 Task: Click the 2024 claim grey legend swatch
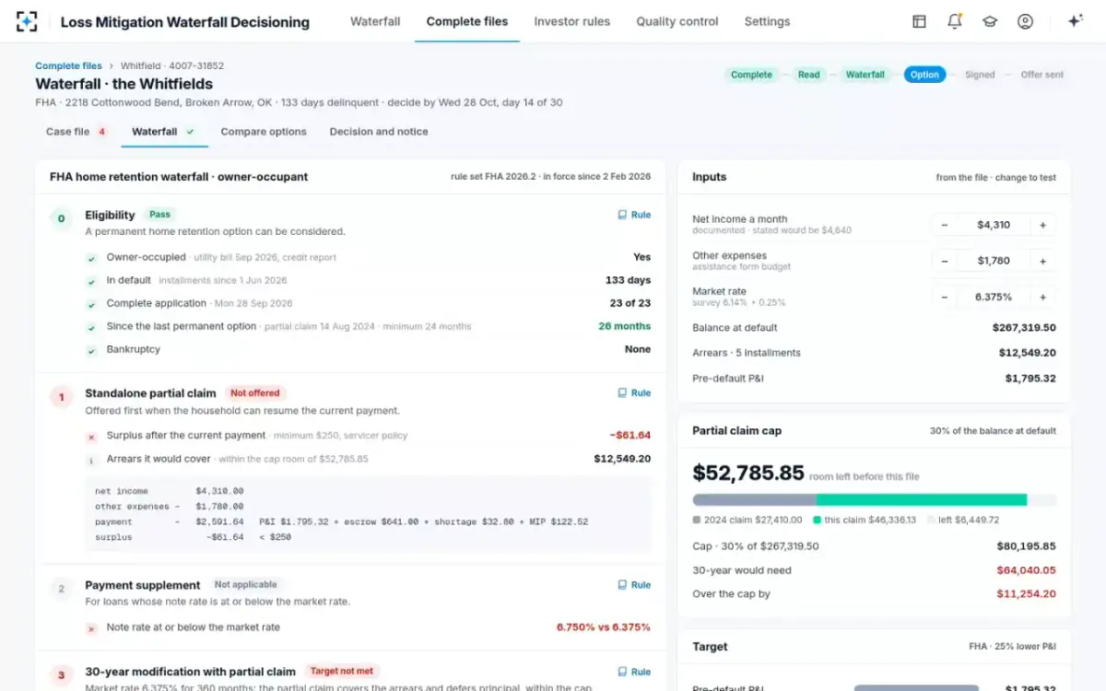(696, 520)
